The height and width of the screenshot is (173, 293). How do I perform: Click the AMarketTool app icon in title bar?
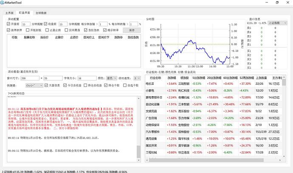(x=2, y=3)
